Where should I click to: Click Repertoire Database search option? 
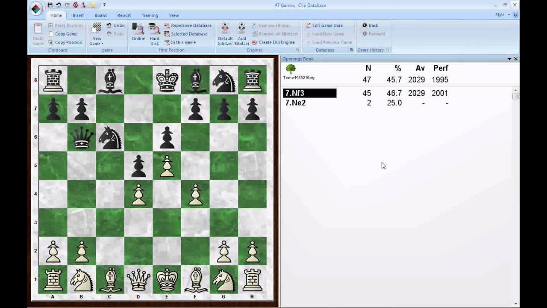tap(188, 25)
